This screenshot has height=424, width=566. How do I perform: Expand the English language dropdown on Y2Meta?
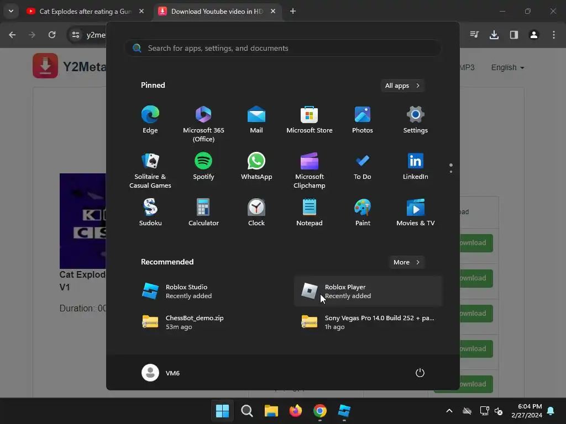[x=507, y=67]
